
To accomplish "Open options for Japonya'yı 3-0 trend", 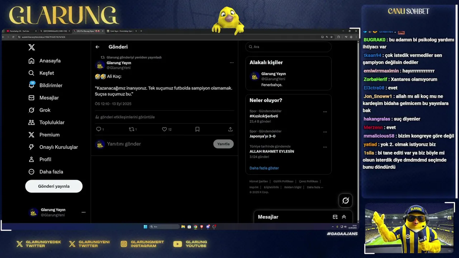I will point(325,132).
